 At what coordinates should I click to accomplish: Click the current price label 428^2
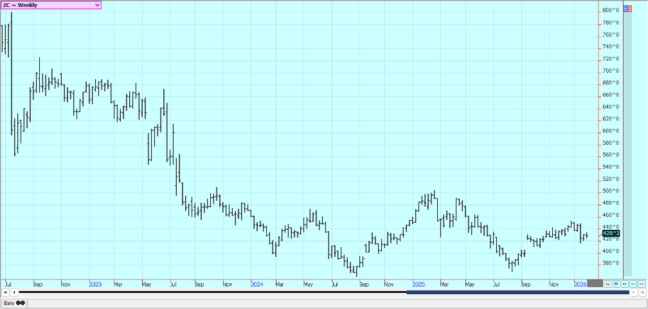pos(611,234)
